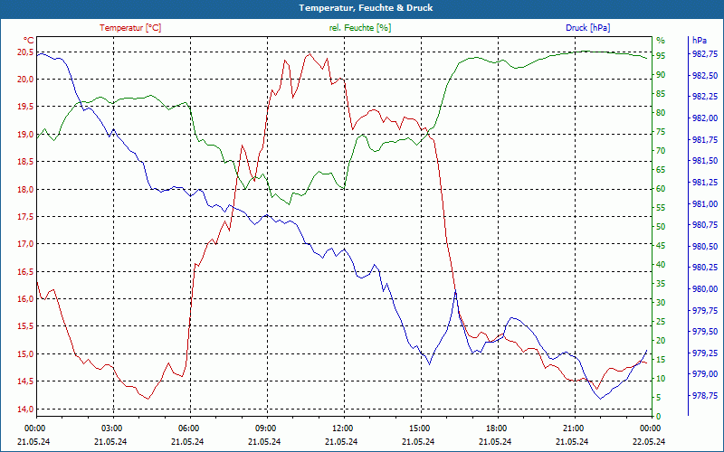Click pressure axis value 979,50
This screenshot has height=452, width=724.
coord(705,332)
